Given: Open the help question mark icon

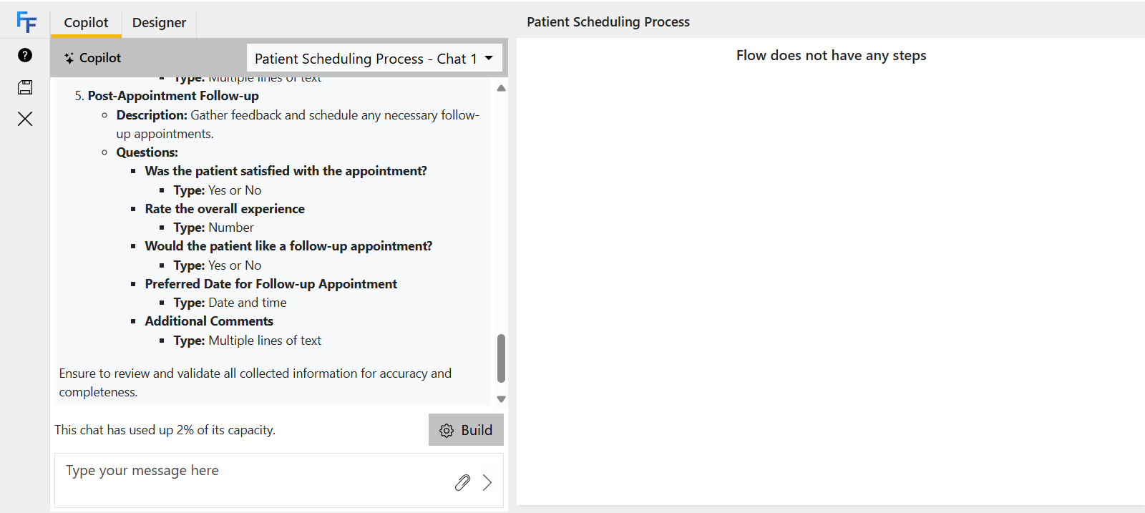Looking at the screenshot, I should [25, 55].
